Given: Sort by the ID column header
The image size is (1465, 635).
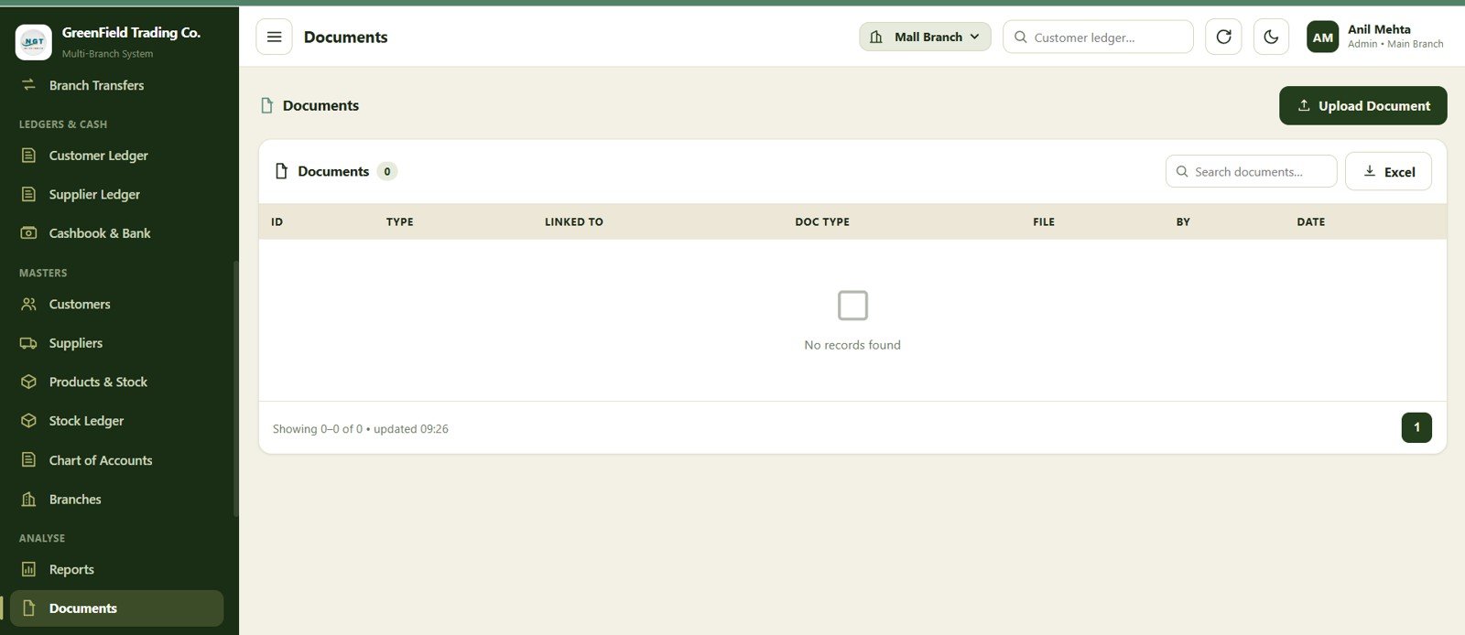Looking at the screenshot, I should (x=277, y=222).
